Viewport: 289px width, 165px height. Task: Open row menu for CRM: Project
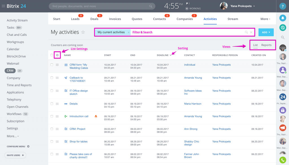pyautogui.click(x=57, y=129)
